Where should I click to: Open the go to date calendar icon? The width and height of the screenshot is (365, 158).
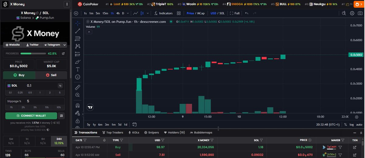tap(134, 125)
